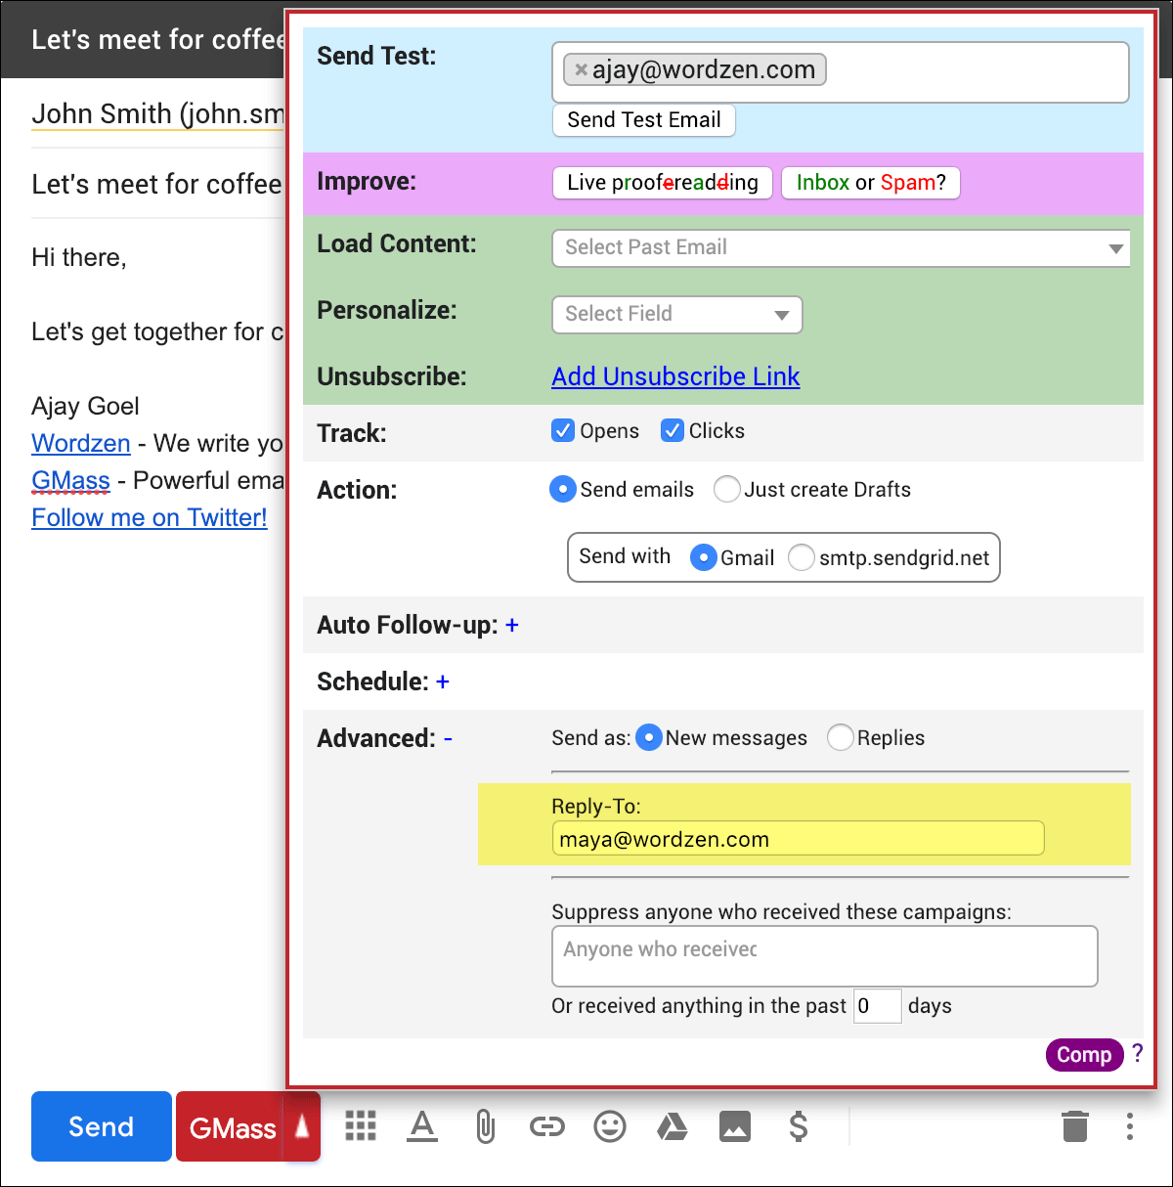The width and height of the screenshot is (1173, 1187).
Task: Click the Reply-To email input field
Action: (x=798, y=839)
